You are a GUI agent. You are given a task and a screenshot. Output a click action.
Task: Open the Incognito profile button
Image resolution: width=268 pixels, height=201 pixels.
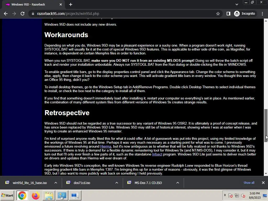(245, 14)
